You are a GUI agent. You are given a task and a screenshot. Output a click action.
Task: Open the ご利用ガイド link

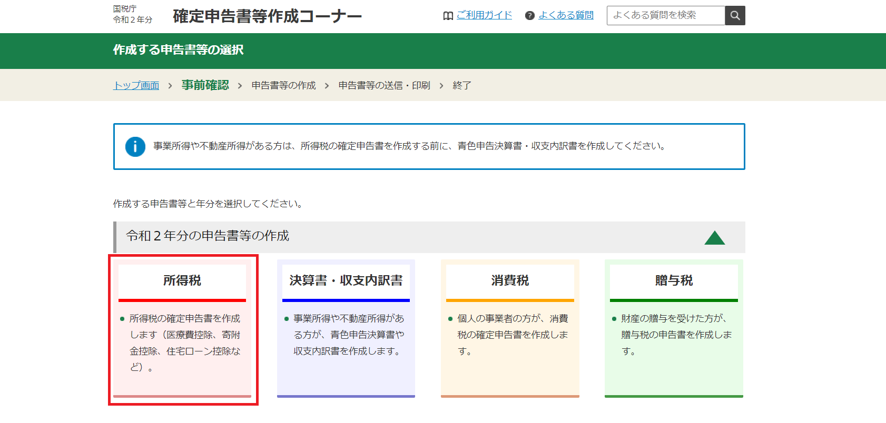[484, 15]
